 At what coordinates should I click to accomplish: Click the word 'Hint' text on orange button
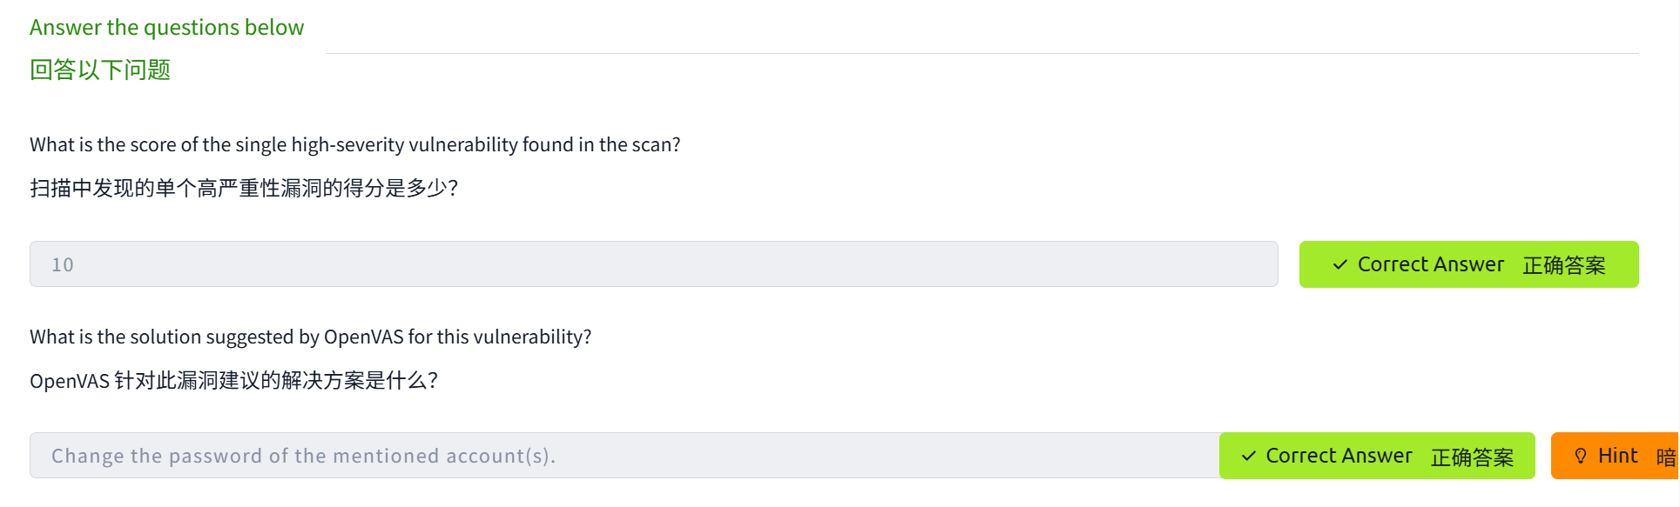pos(1618,456)
